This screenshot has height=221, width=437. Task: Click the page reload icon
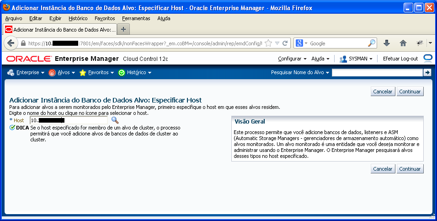(x=285, y=43)
